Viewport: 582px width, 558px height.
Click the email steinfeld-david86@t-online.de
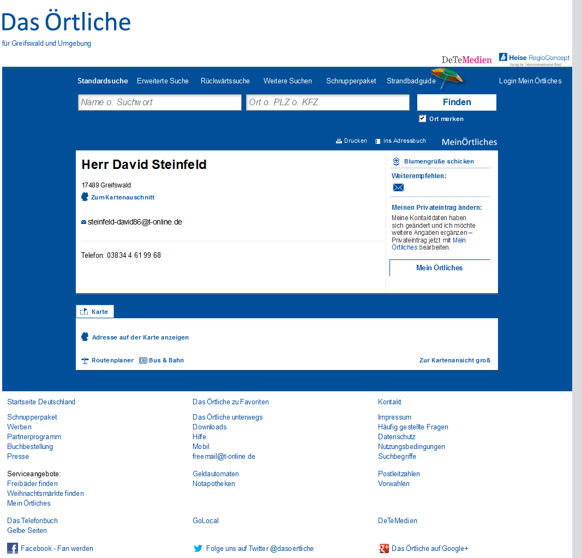[x=135, y=222]
